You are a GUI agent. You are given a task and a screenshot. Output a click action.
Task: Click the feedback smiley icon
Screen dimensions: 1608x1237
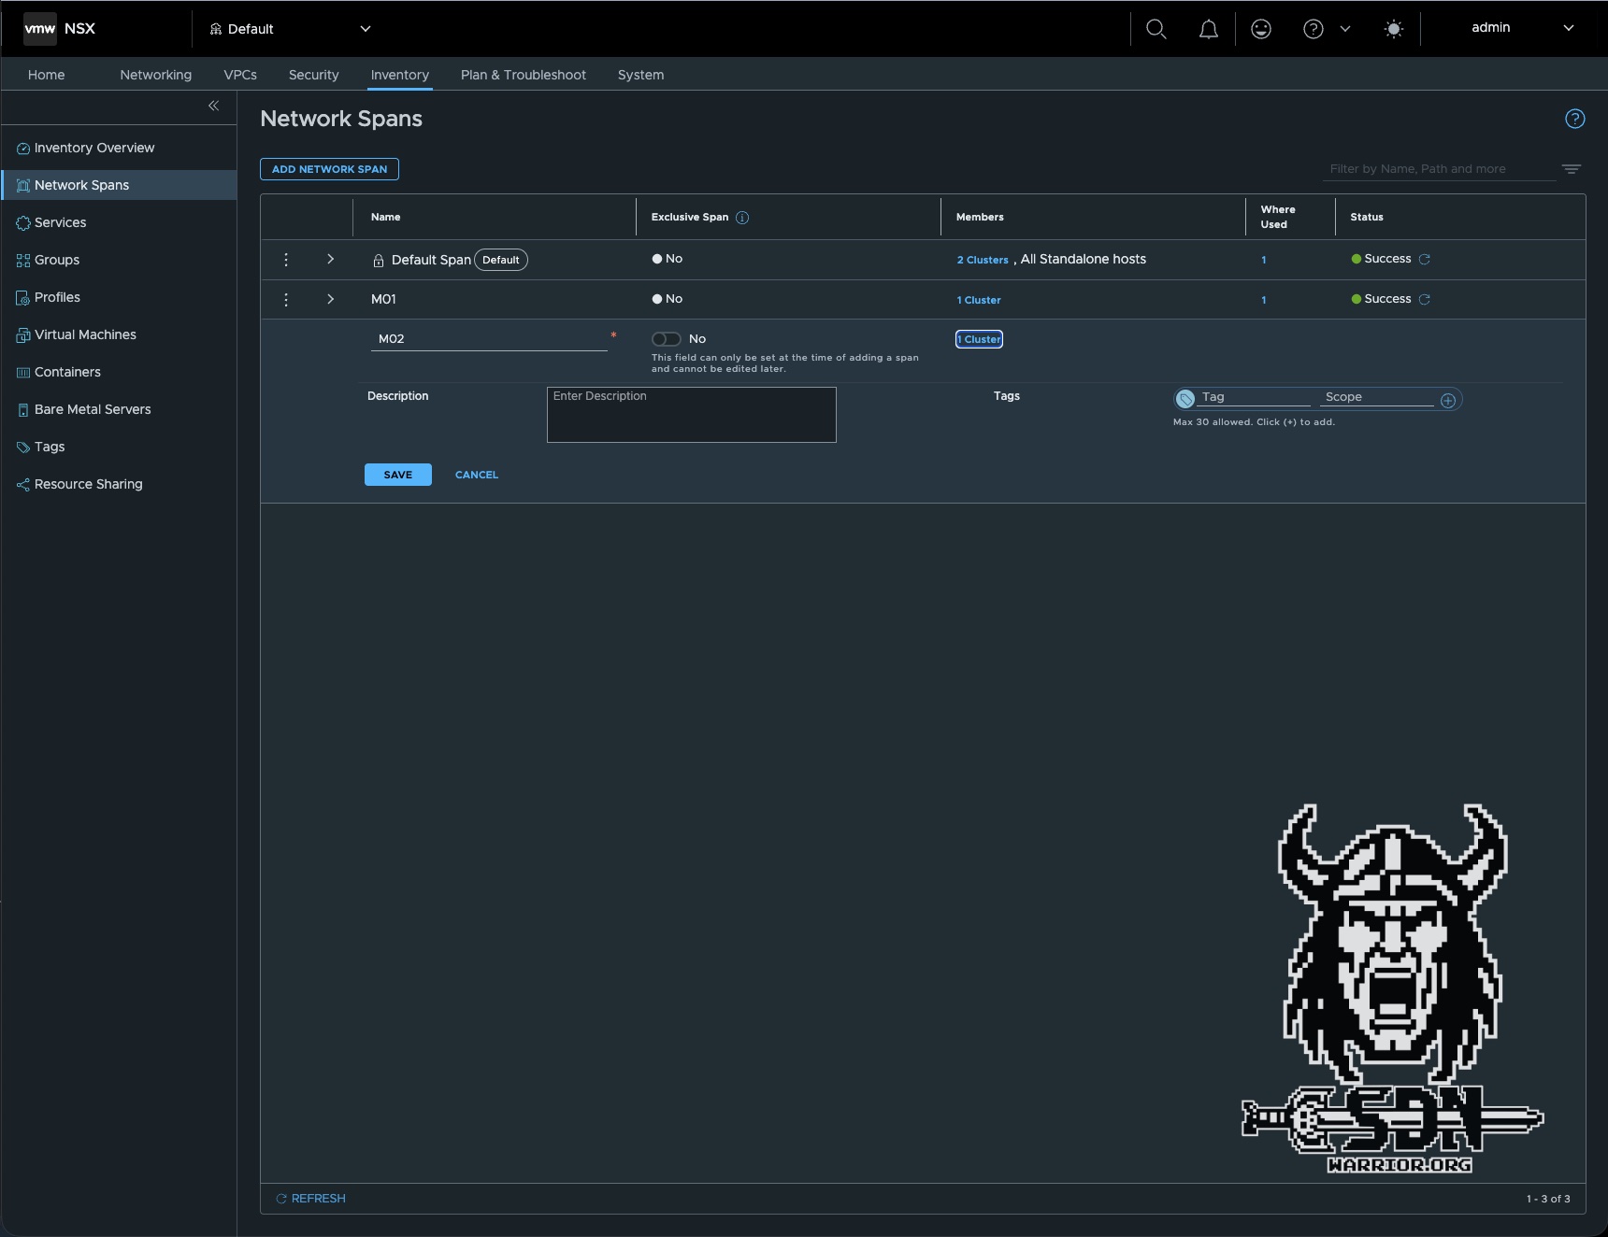(x=1261, y=29)
